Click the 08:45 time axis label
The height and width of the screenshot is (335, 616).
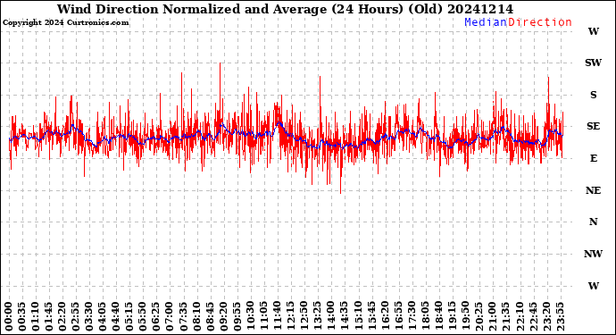pos(210,316)
